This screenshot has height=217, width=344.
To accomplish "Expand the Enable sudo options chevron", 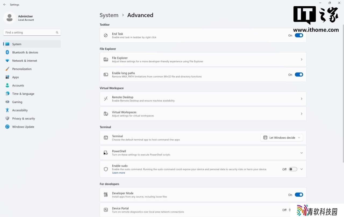I will [x=301, y=169].
